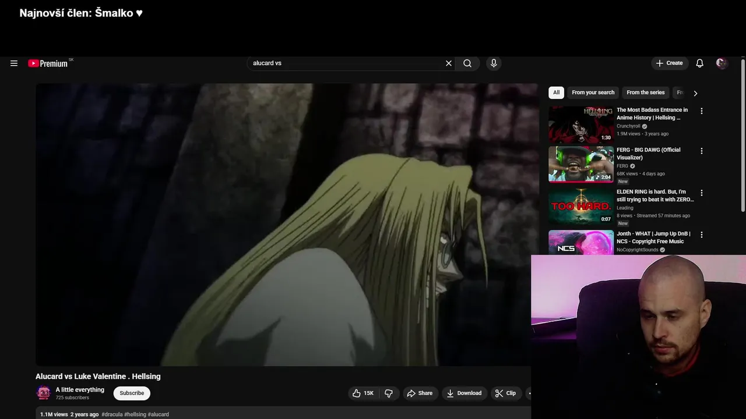Dislike the video with thumbs-down
Image resolution: width=746 pixels, height=419 pixels.
click(x=389, y=393)
